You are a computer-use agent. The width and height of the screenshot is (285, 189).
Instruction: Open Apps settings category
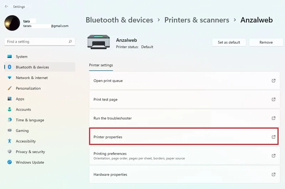pyautogui.click(x=40, y=99)
